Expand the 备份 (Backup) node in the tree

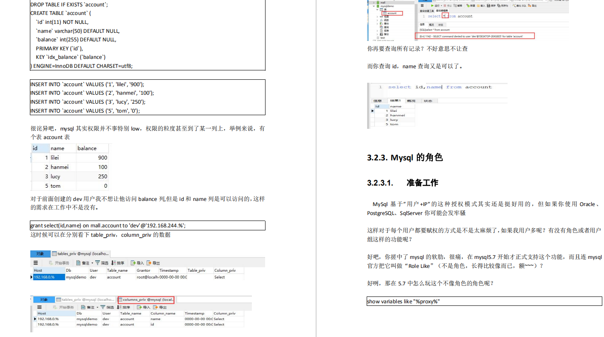[377, 34]
